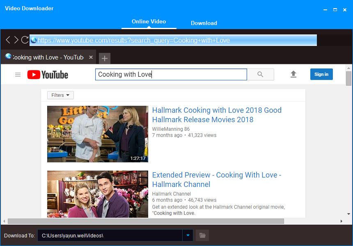Visit WillieManning 86 channel
Viewport: 353px width, 246px height.
coord(171,129)
